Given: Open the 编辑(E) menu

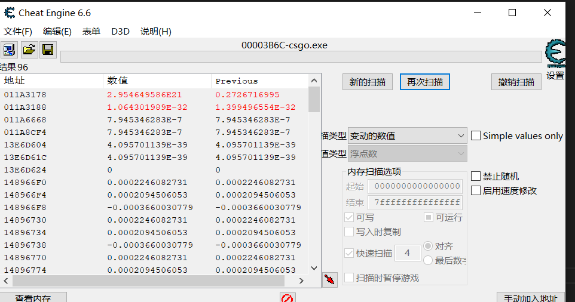Looking at the screenshot, I should [57, 32].
